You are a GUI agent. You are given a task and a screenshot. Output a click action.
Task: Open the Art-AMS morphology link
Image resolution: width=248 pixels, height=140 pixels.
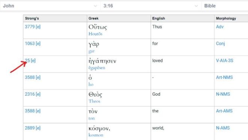click(224, 111)
